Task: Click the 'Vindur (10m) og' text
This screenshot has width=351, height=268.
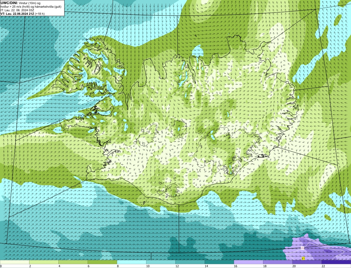Action: (x=30, y=3)
